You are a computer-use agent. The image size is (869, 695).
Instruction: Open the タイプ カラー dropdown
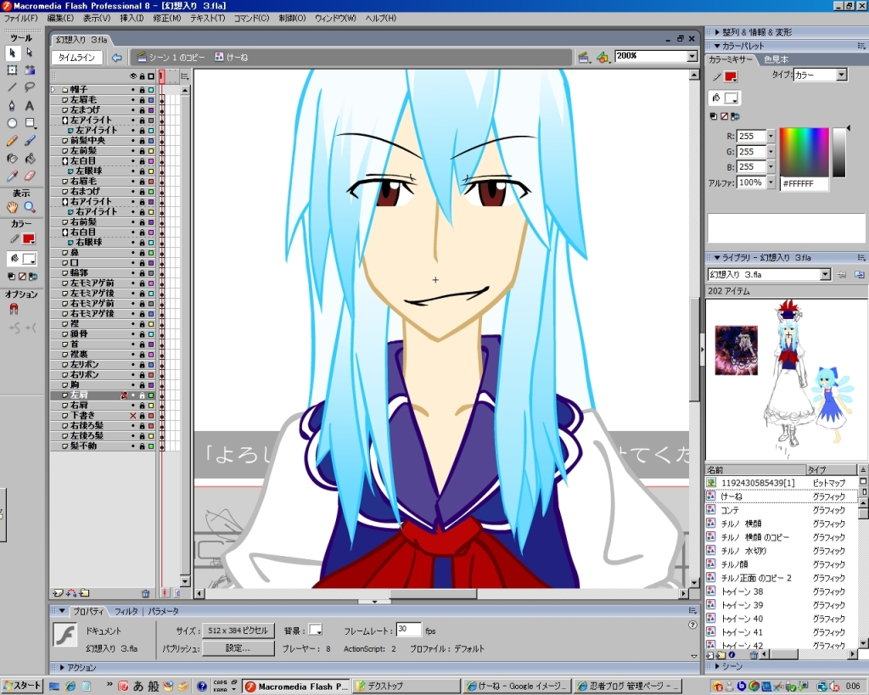tap(841, 75)
